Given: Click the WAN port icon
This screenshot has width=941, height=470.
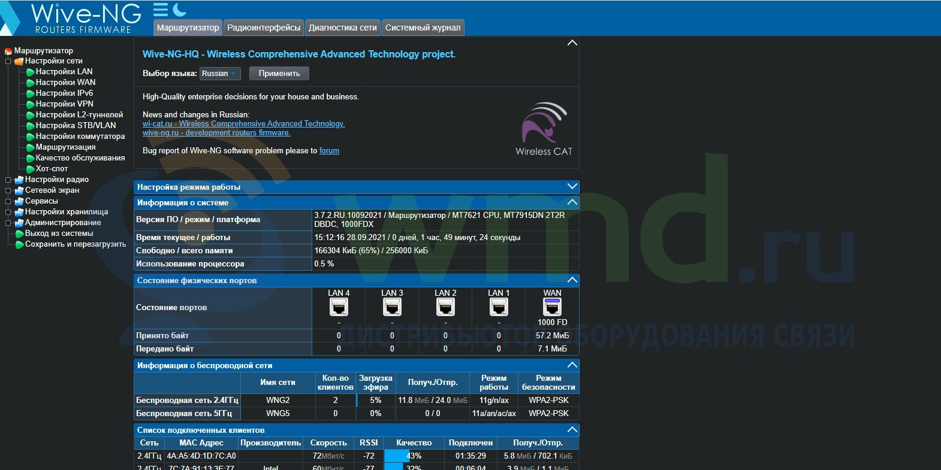Looking at the screenshot, I should pyautogui.click(x=552, y=307).
